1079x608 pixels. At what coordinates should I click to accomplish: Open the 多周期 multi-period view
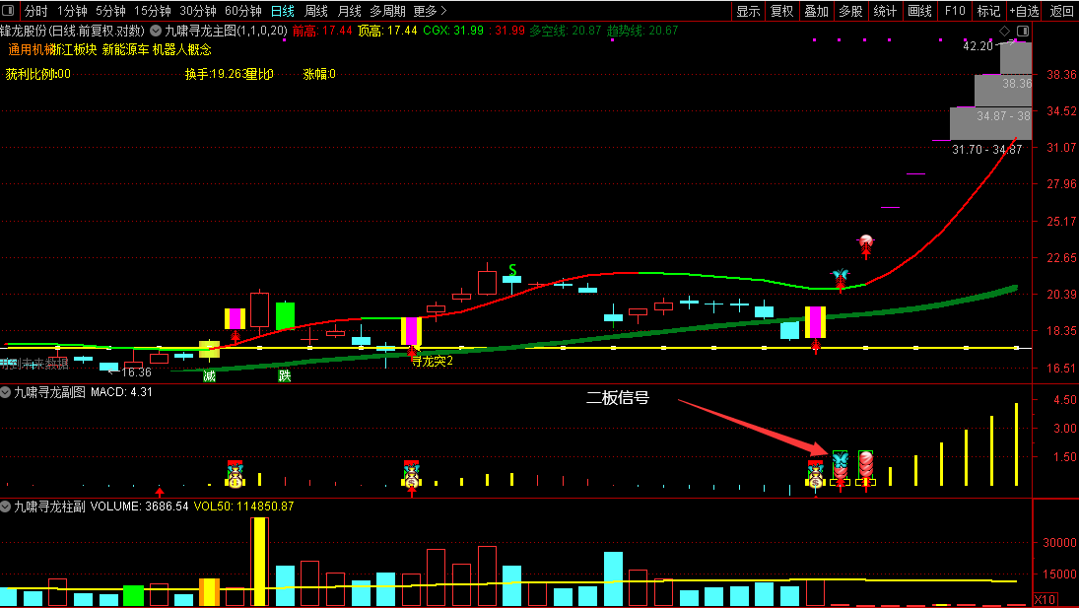387,11
